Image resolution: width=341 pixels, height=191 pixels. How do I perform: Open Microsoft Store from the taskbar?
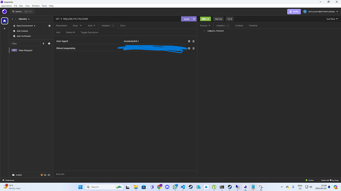pos(144,187)
